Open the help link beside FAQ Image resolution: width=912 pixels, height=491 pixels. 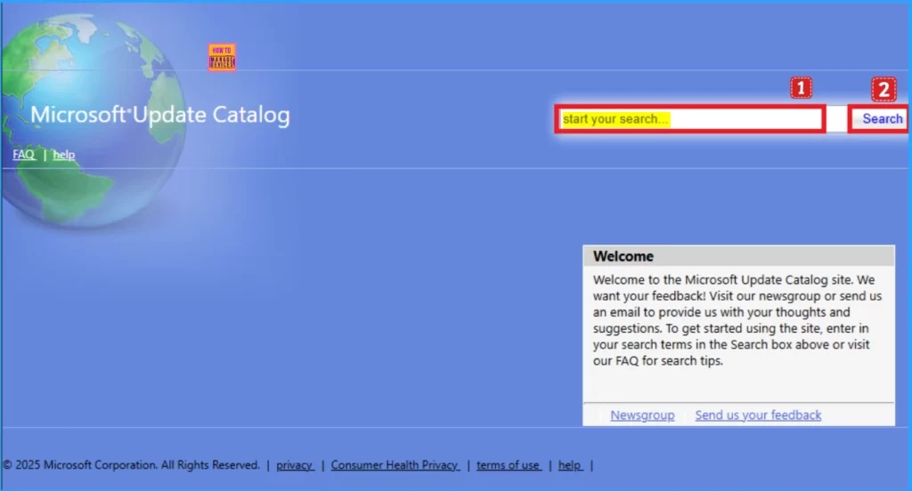[64, 155]
